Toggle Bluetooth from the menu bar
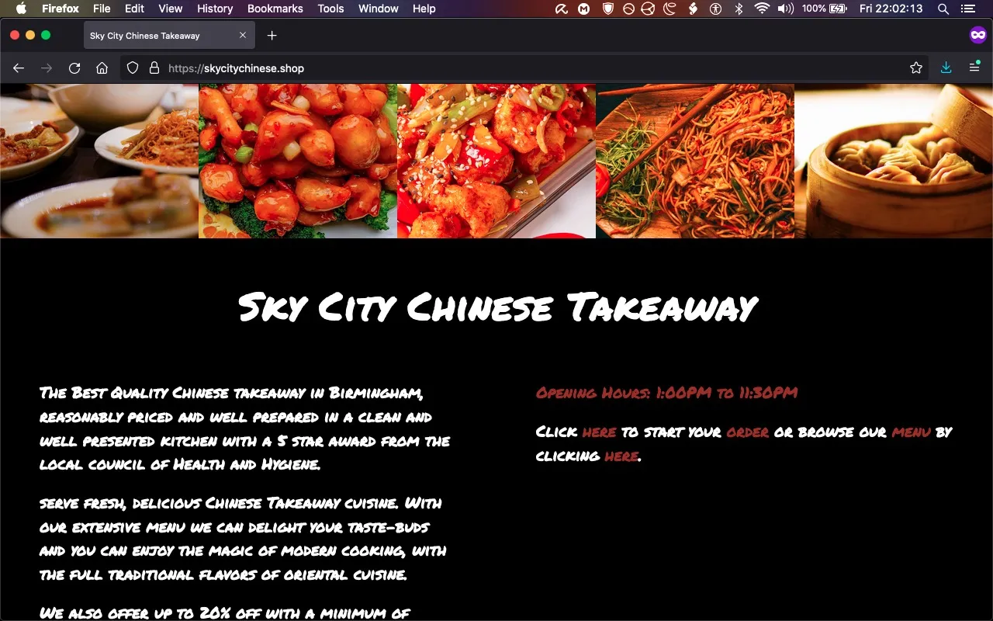This screenshot has height=621, width=993. [739, 9]
